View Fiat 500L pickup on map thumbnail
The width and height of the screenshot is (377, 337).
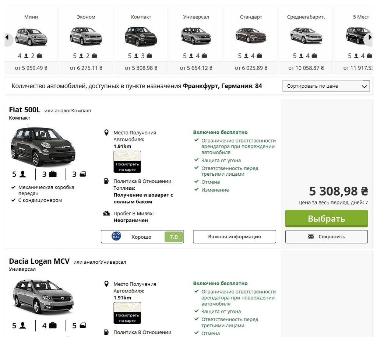(127, 162)
